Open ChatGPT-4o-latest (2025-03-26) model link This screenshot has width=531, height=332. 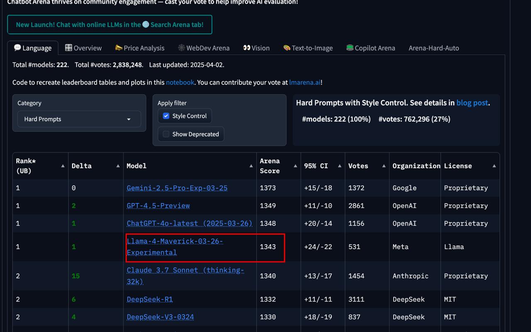(190, 223)
